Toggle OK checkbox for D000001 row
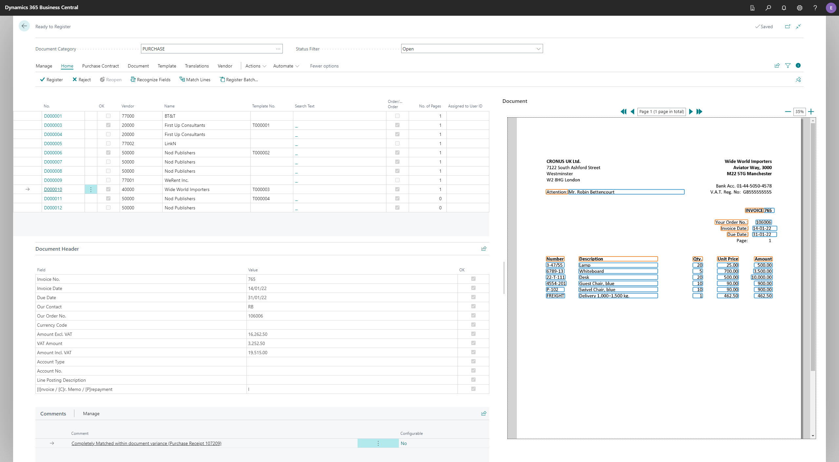The image size is (839, 462). pyautogui.click(x=108, y=116)
